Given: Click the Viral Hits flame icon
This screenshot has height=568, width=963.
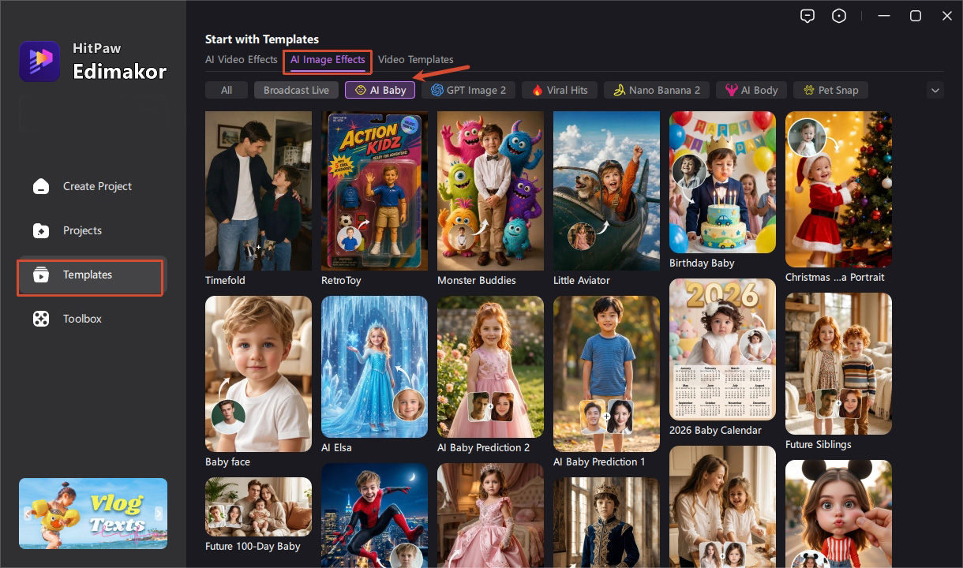Looking at the screenshot, I should [x=538, y=91].
